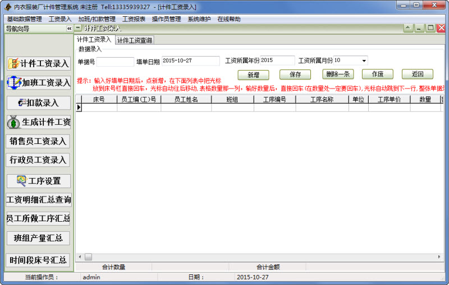Click the 保存 button

coord(295,74)
